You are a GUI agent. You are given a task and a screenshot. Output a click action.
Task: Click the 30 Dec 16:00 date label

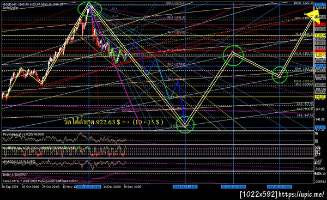click(132, 187)
